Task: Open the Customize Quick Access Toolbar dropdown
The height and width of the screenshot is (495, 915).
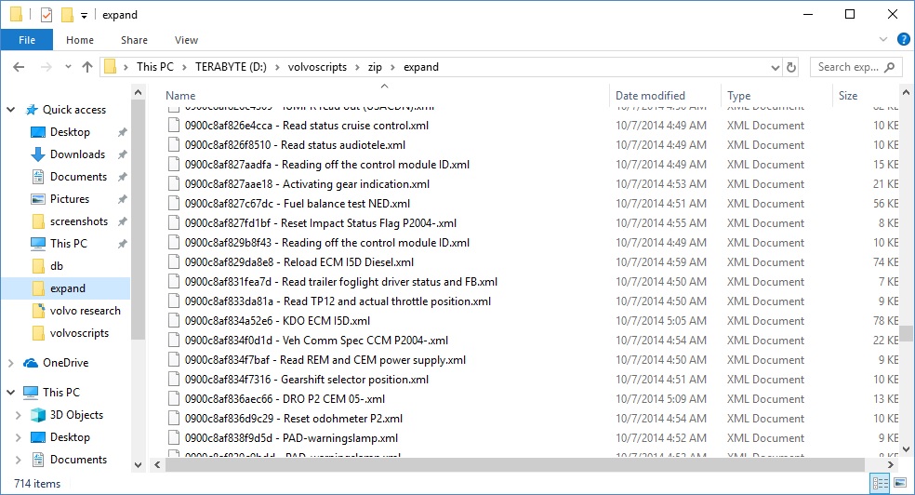Action: point(84,16)
